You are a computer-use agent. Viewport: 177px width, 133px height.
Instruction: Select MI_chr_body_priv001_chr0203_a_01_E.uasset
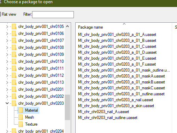[x=117, y=58]
